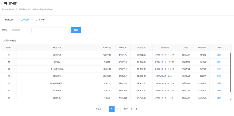The image size is (234, 116).
Task: Click the table's vertical scrollbar
Action: 231,72
